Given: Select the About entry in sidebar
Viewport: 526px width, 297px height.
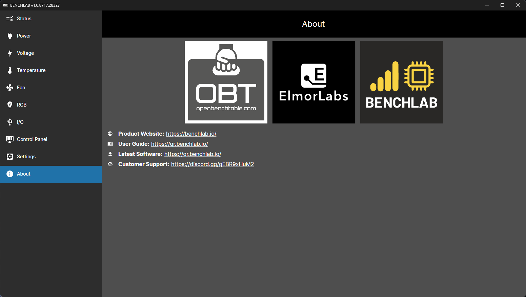Looking at the screenshot, I should coord(24,174).
